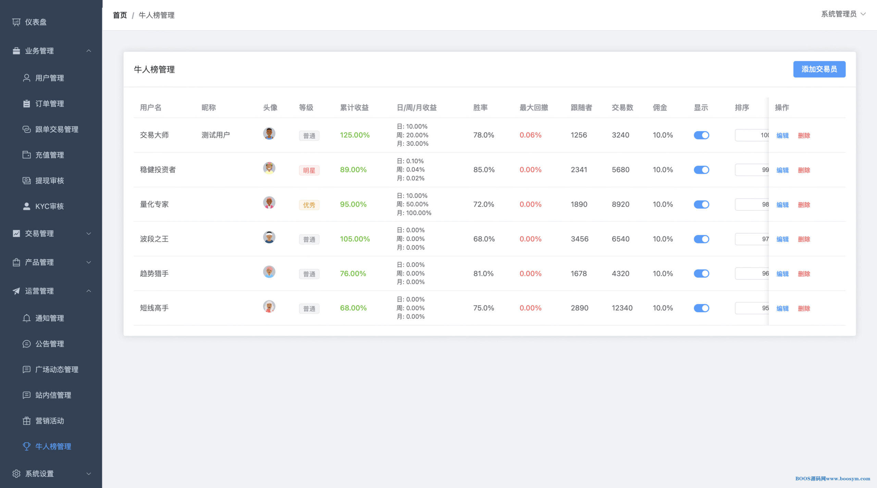This screenshot has height=488, width=877.
Task: Click the bell icon for 通知管理
Action: [26, 318]
